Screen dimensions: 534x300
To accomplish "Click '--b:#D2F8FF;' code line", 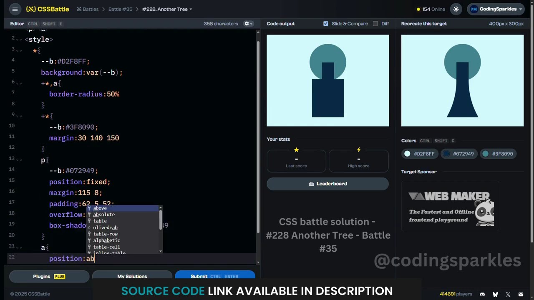I will 65,62.
